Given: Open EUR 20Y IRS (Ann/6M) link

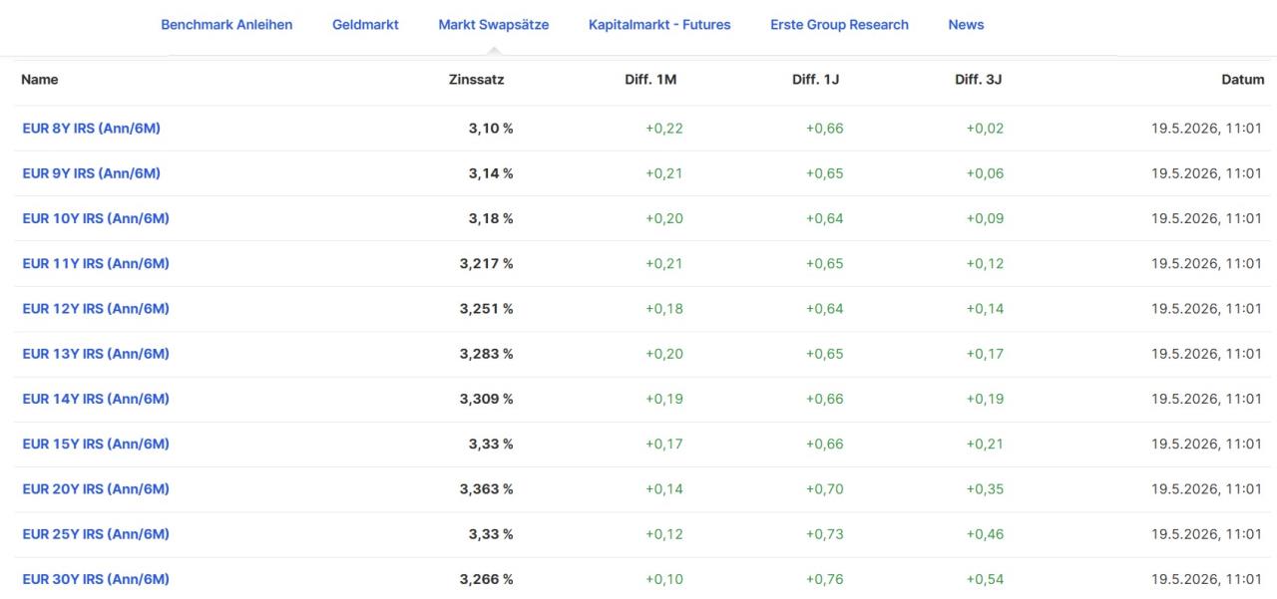Looking at the screenshot, I should (x=96, y=489).
